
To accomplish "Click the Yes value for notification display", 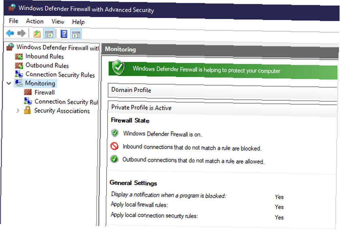I will pos(279,197).
